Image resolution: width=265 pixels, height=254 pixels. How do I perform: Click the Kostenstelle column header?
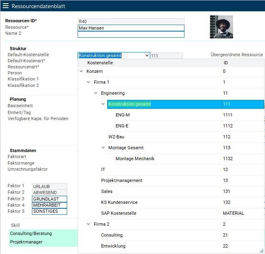(x=100, y=63)
